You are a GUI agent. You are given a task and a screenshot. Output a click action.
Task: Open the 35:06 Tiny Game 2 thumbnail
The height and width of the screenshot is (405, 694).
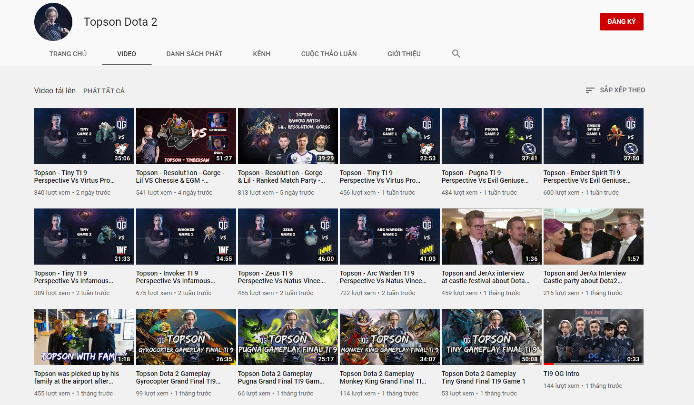(x=84, y=136)
